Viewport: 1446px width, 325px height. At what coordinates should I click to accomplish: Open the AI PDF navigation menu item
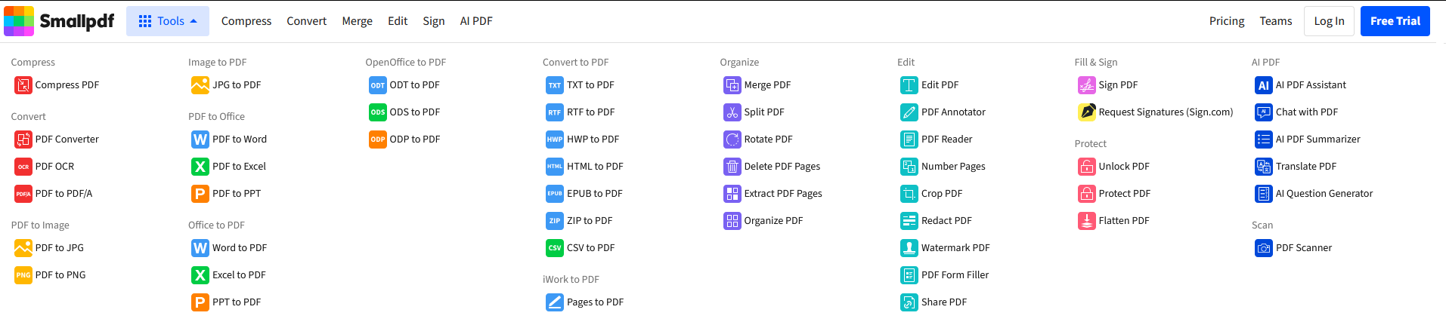[476, 21]
